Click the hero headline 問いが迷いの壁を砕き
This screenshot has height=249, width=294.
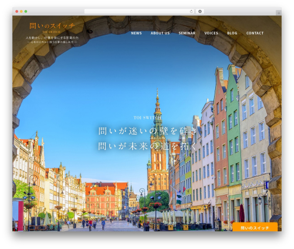click(x=148, y=131)
